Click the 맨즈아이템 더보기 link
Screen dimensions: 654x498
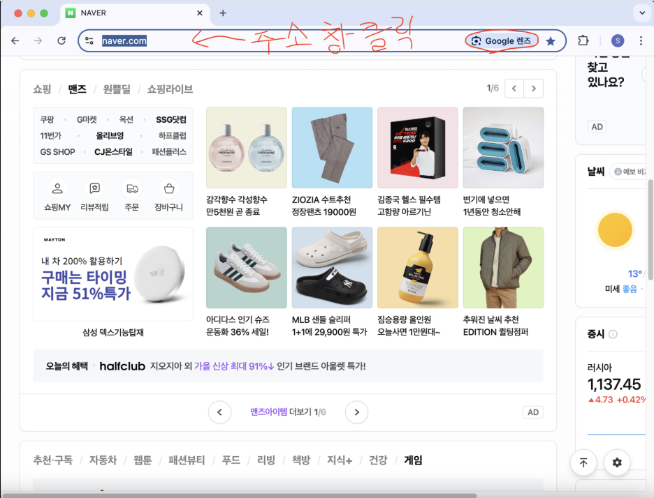point(288,412)
